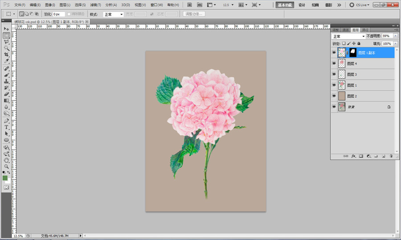Toggle lock position for layer
401x240 pixels.
point(354,44)
